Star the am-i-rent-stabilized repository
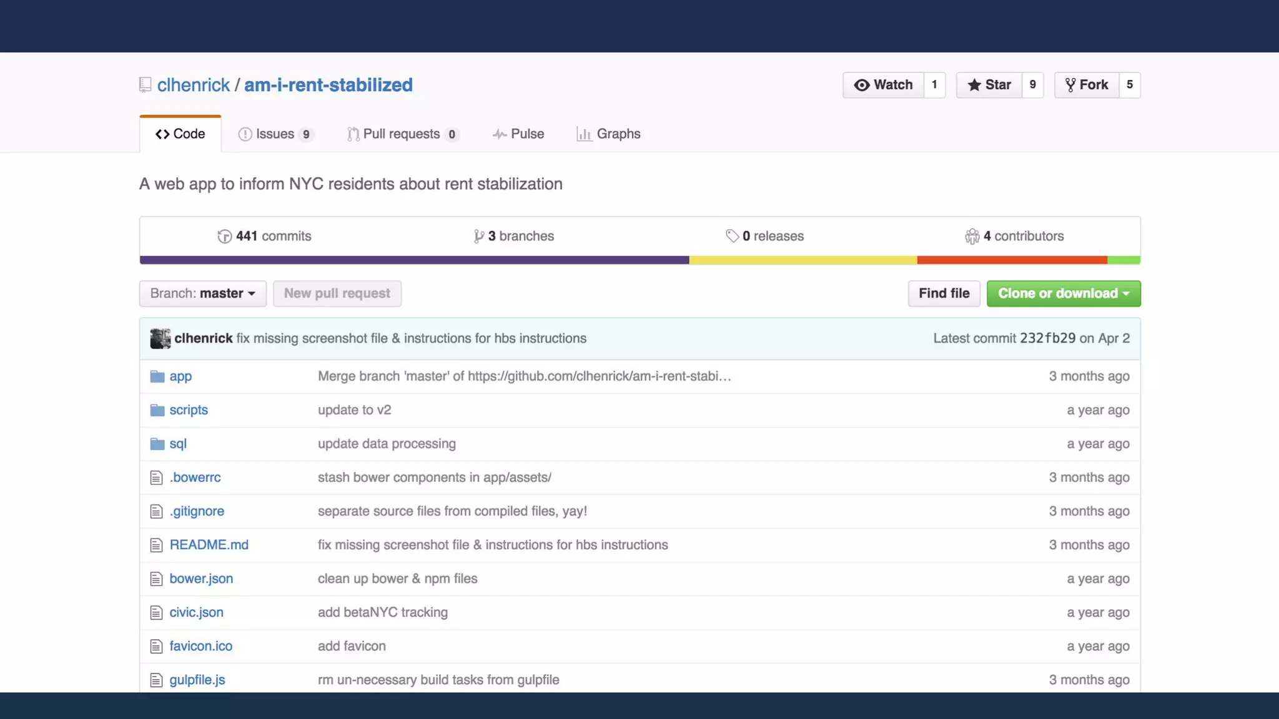Viewport: 1279px width, 719px height. tap(989, 85)
